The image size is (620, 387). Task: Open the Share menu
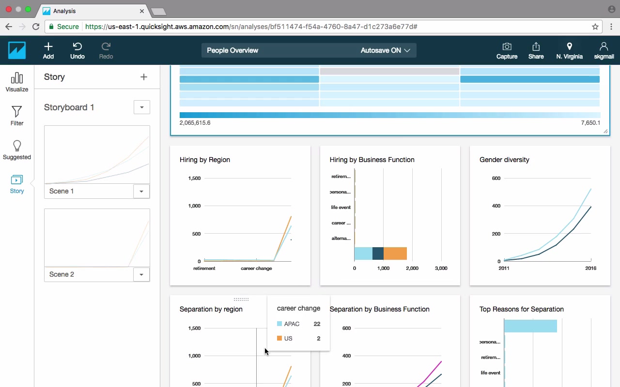tap(536, 50)
